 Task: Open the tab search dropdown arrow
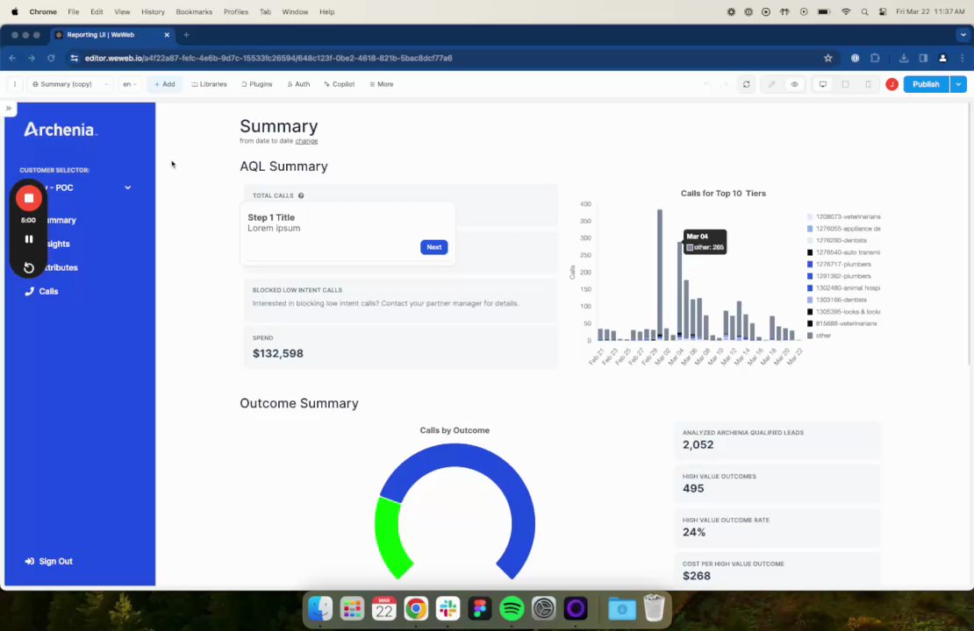pos(963,35)
